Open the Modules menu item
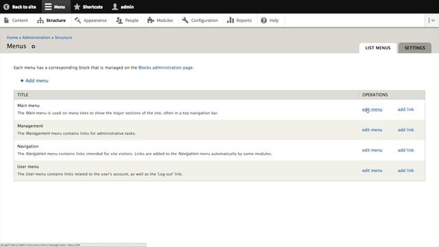This screenshot has width=439, height=247. point(161,21)
